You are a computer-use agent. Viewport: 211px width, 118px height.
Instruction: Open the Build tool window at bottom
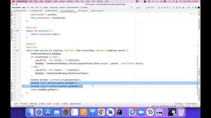[x=49, y=104]
